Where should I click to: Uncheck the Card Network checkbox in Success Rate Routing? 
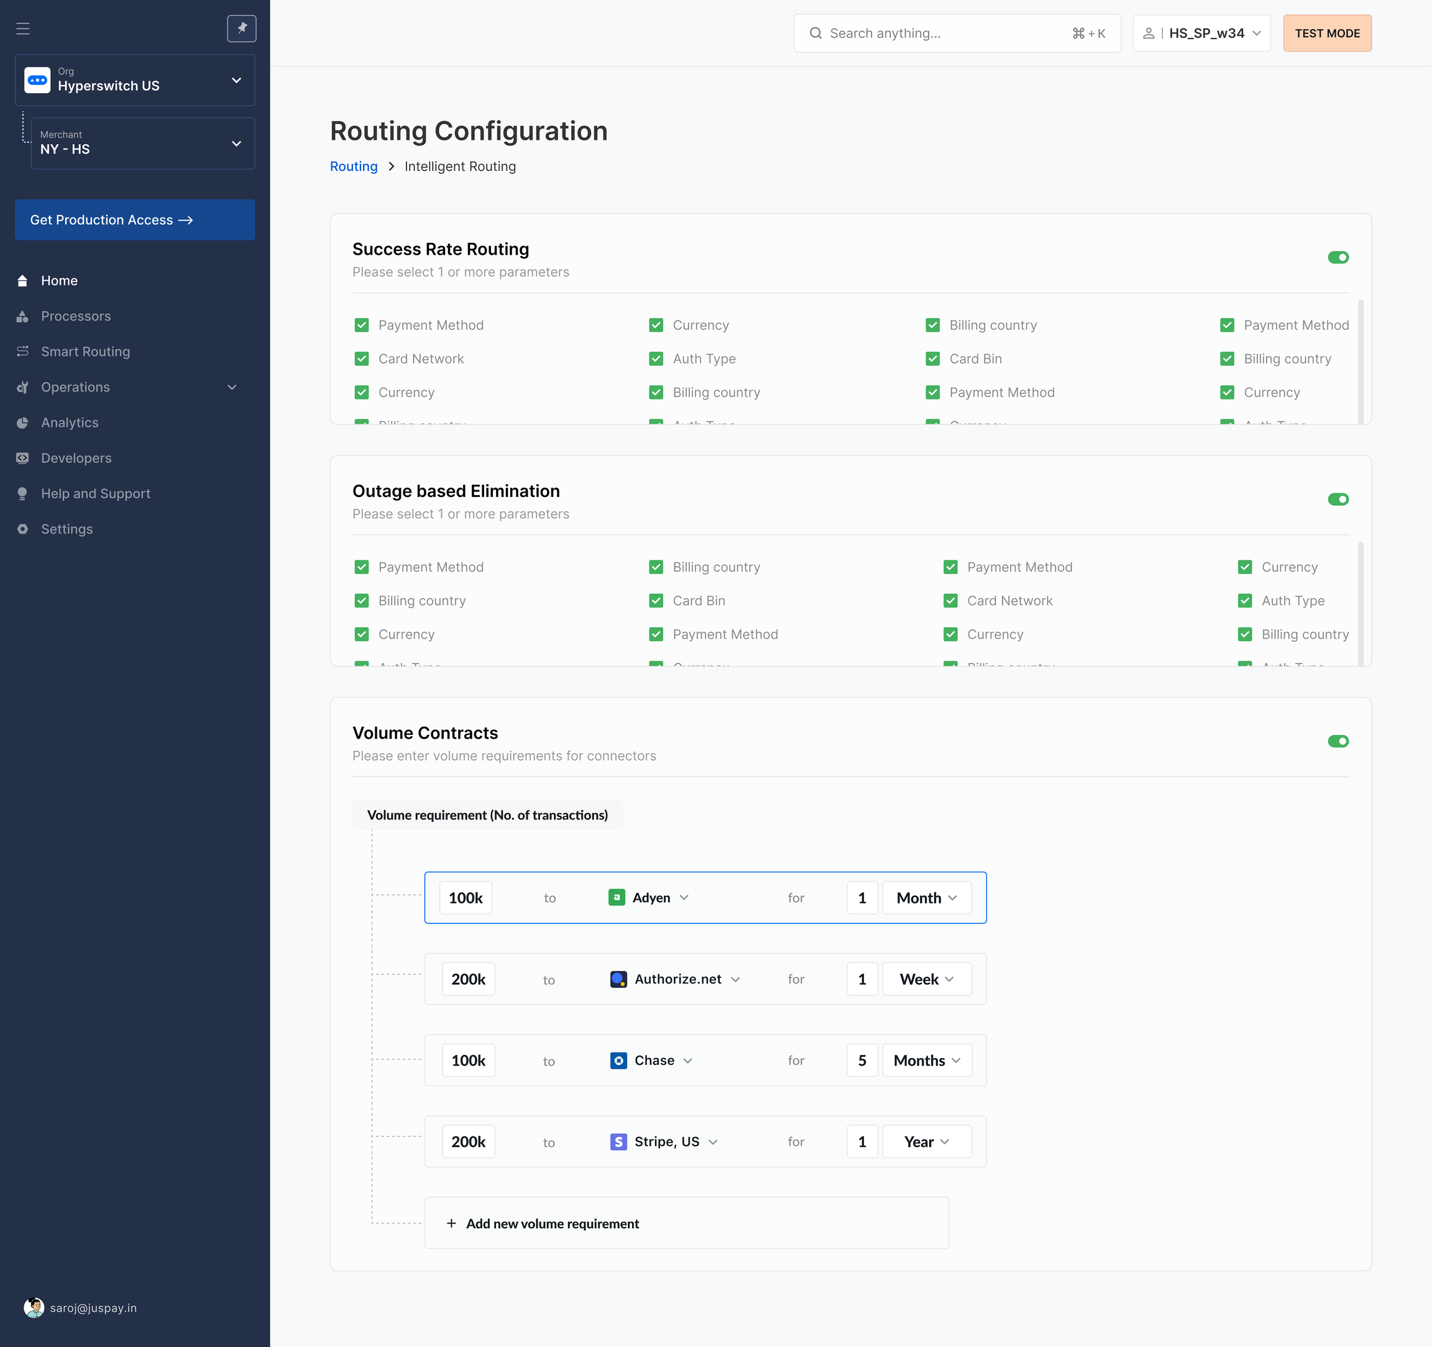pos(362,358)
